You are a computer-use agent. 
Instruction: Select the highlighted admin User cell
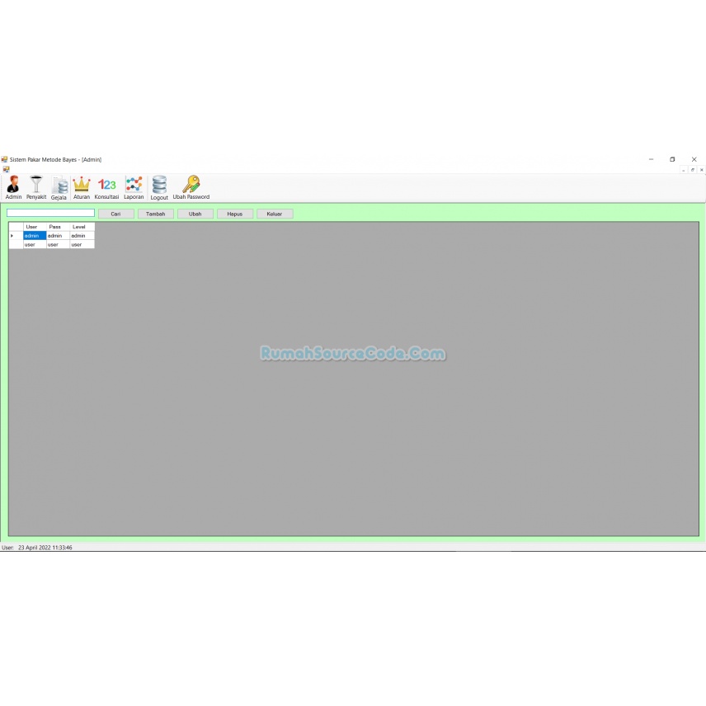(35, 236)
